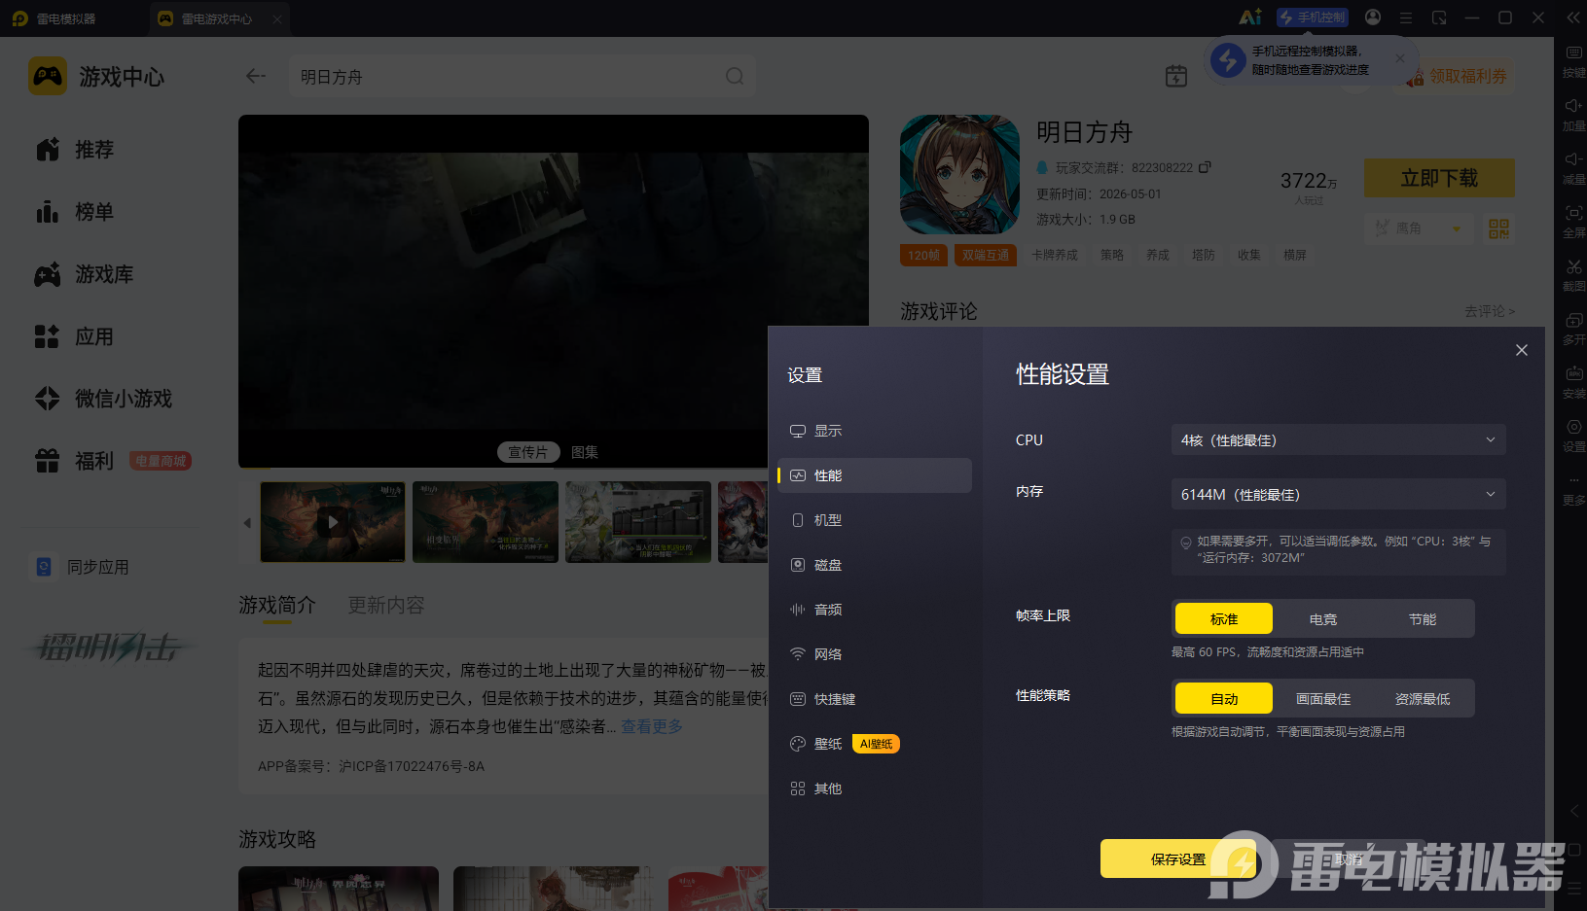Select 标准 frame rate limit
This screenshot has height=911, width=1587.
(1224, 618)
